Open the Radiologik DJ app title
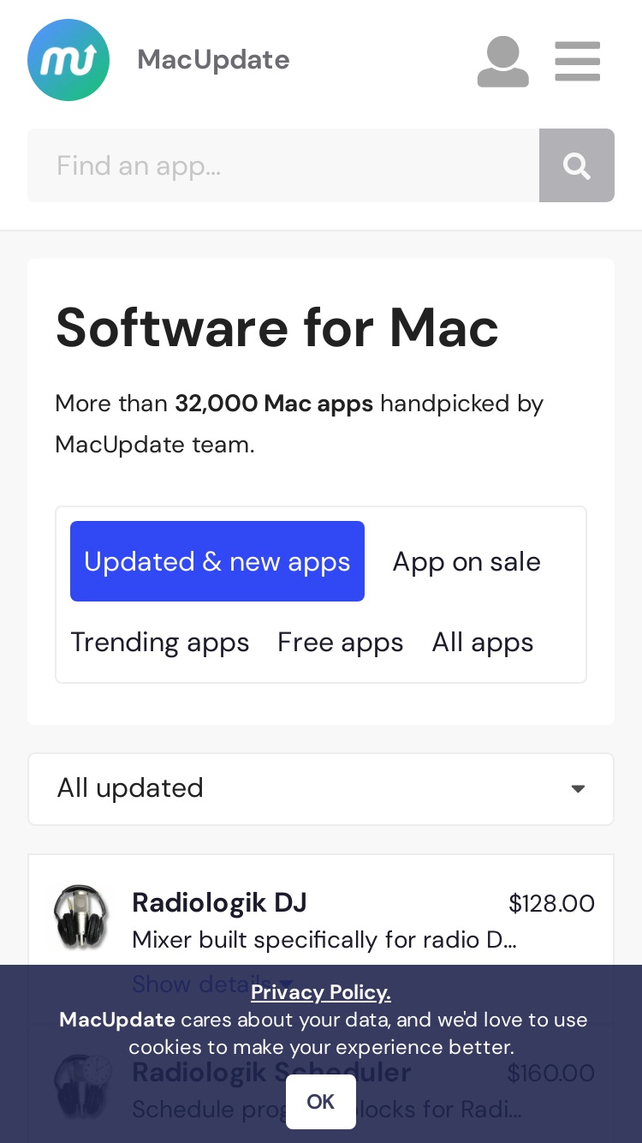Viewport: 642px width, 1143px height. pyautogui.click(x=220, y=902)
